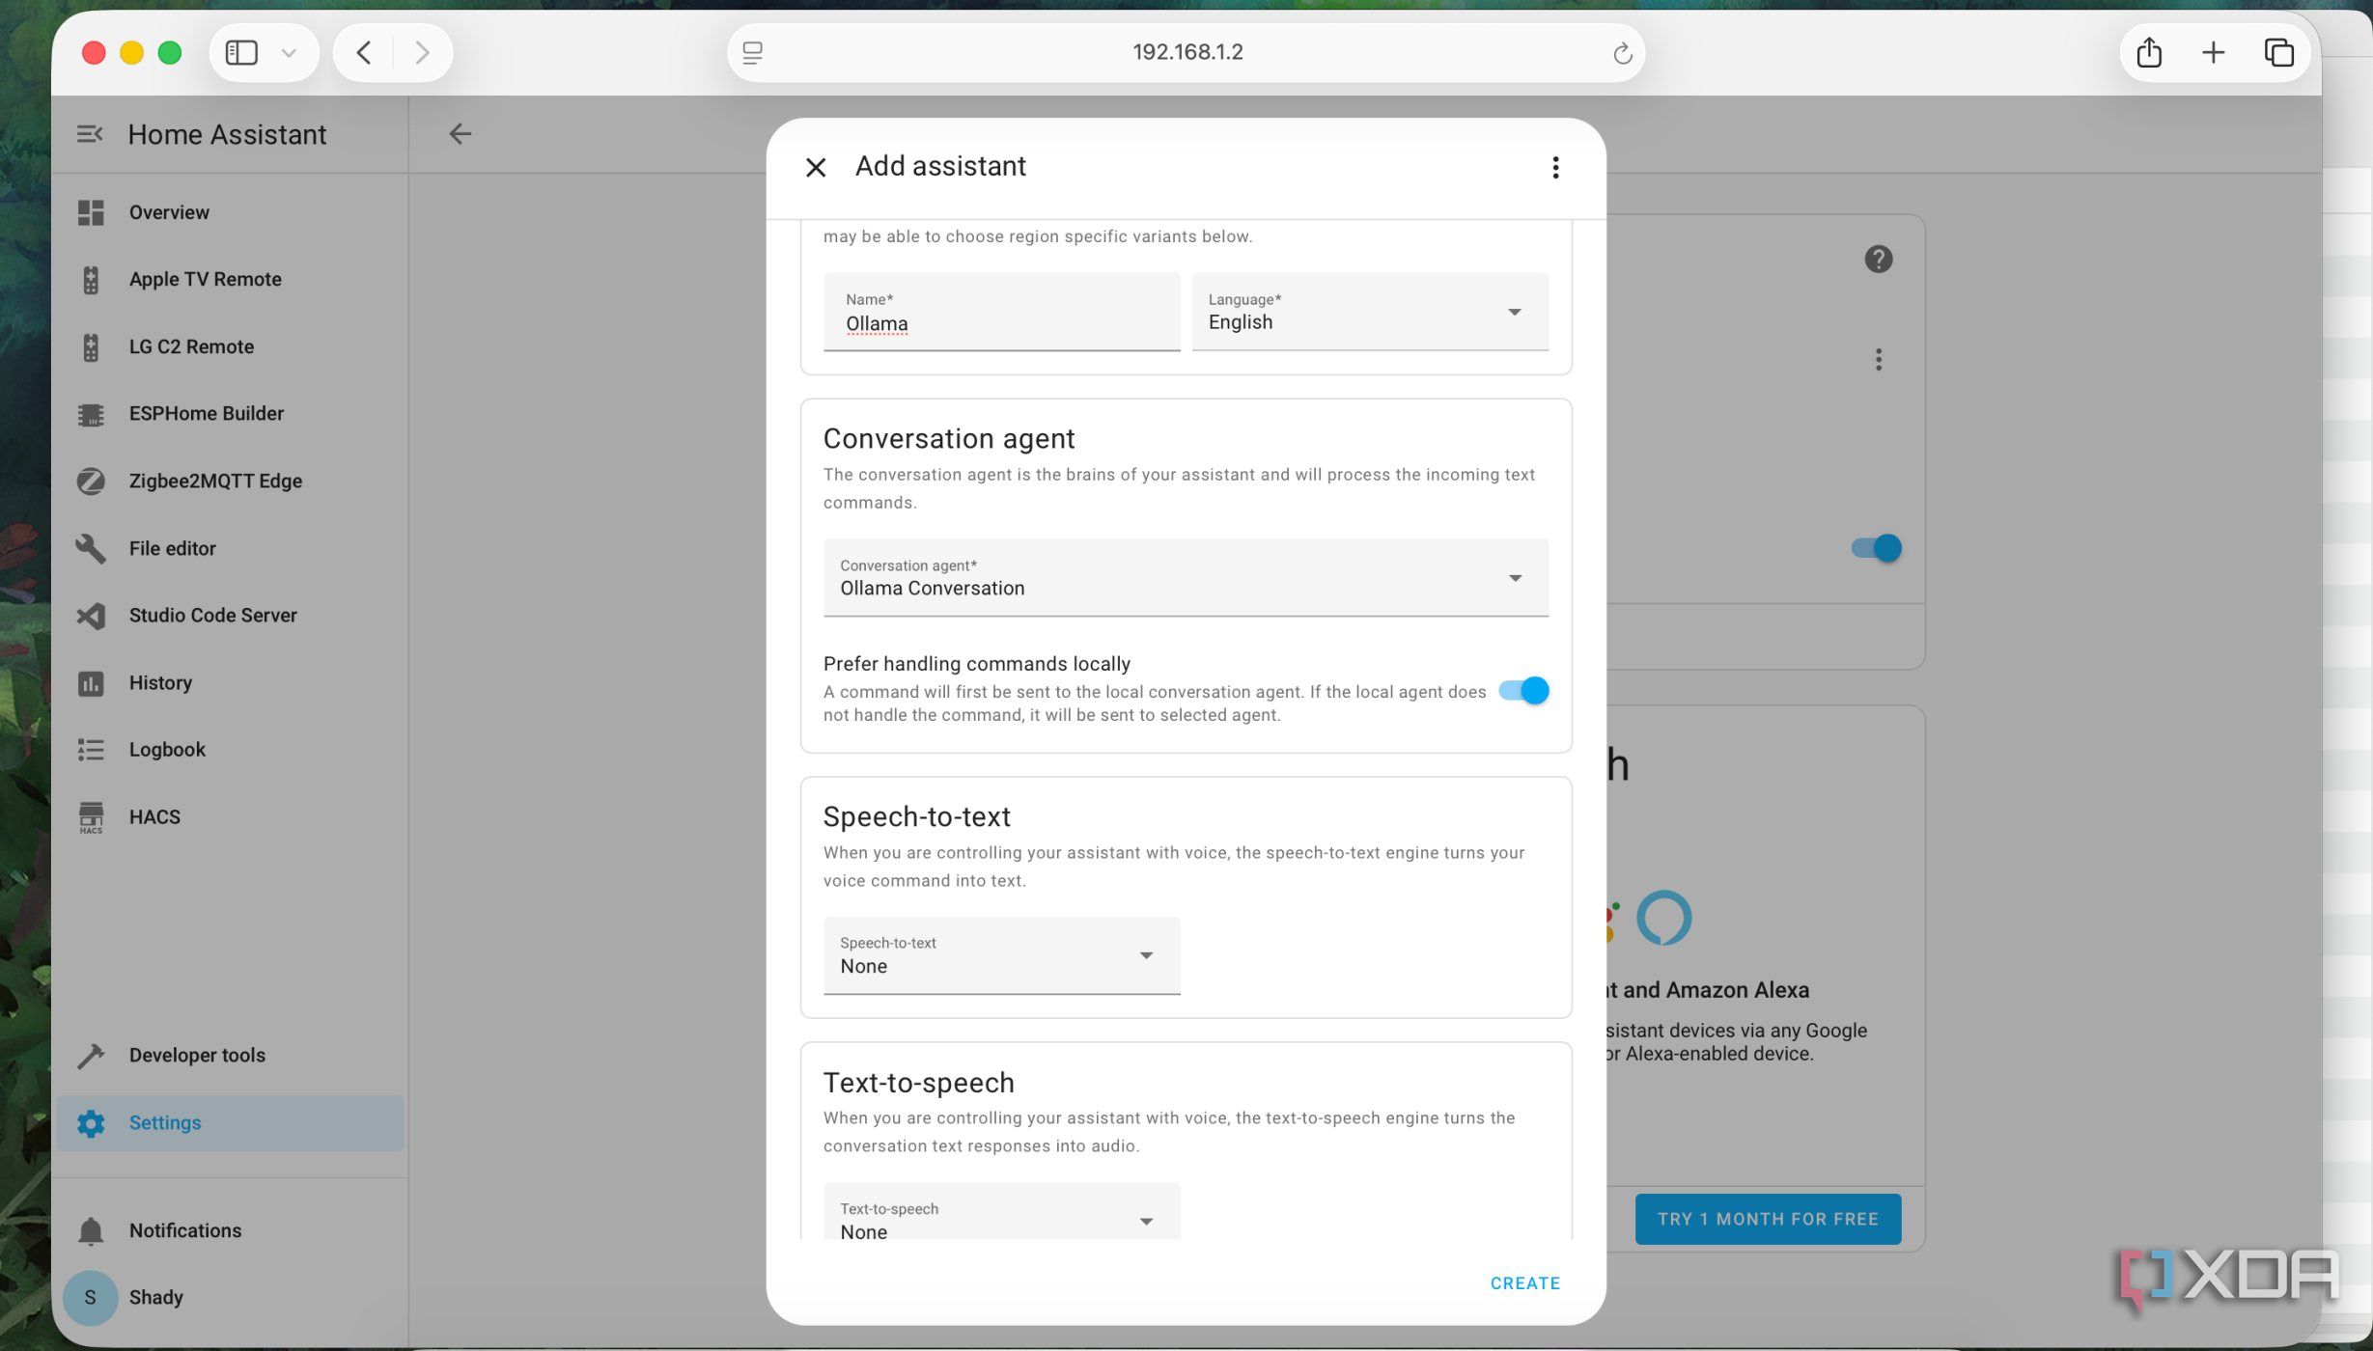The height and width of the screenshot is (1351, 2373).
Task: Open the Language dropdown
Action: click(x=1370, y=312)
